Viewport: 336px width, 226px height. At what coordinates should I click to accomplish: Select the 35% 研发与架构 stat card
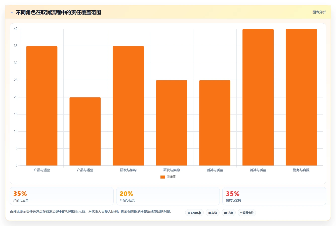[x=274, y=196]
